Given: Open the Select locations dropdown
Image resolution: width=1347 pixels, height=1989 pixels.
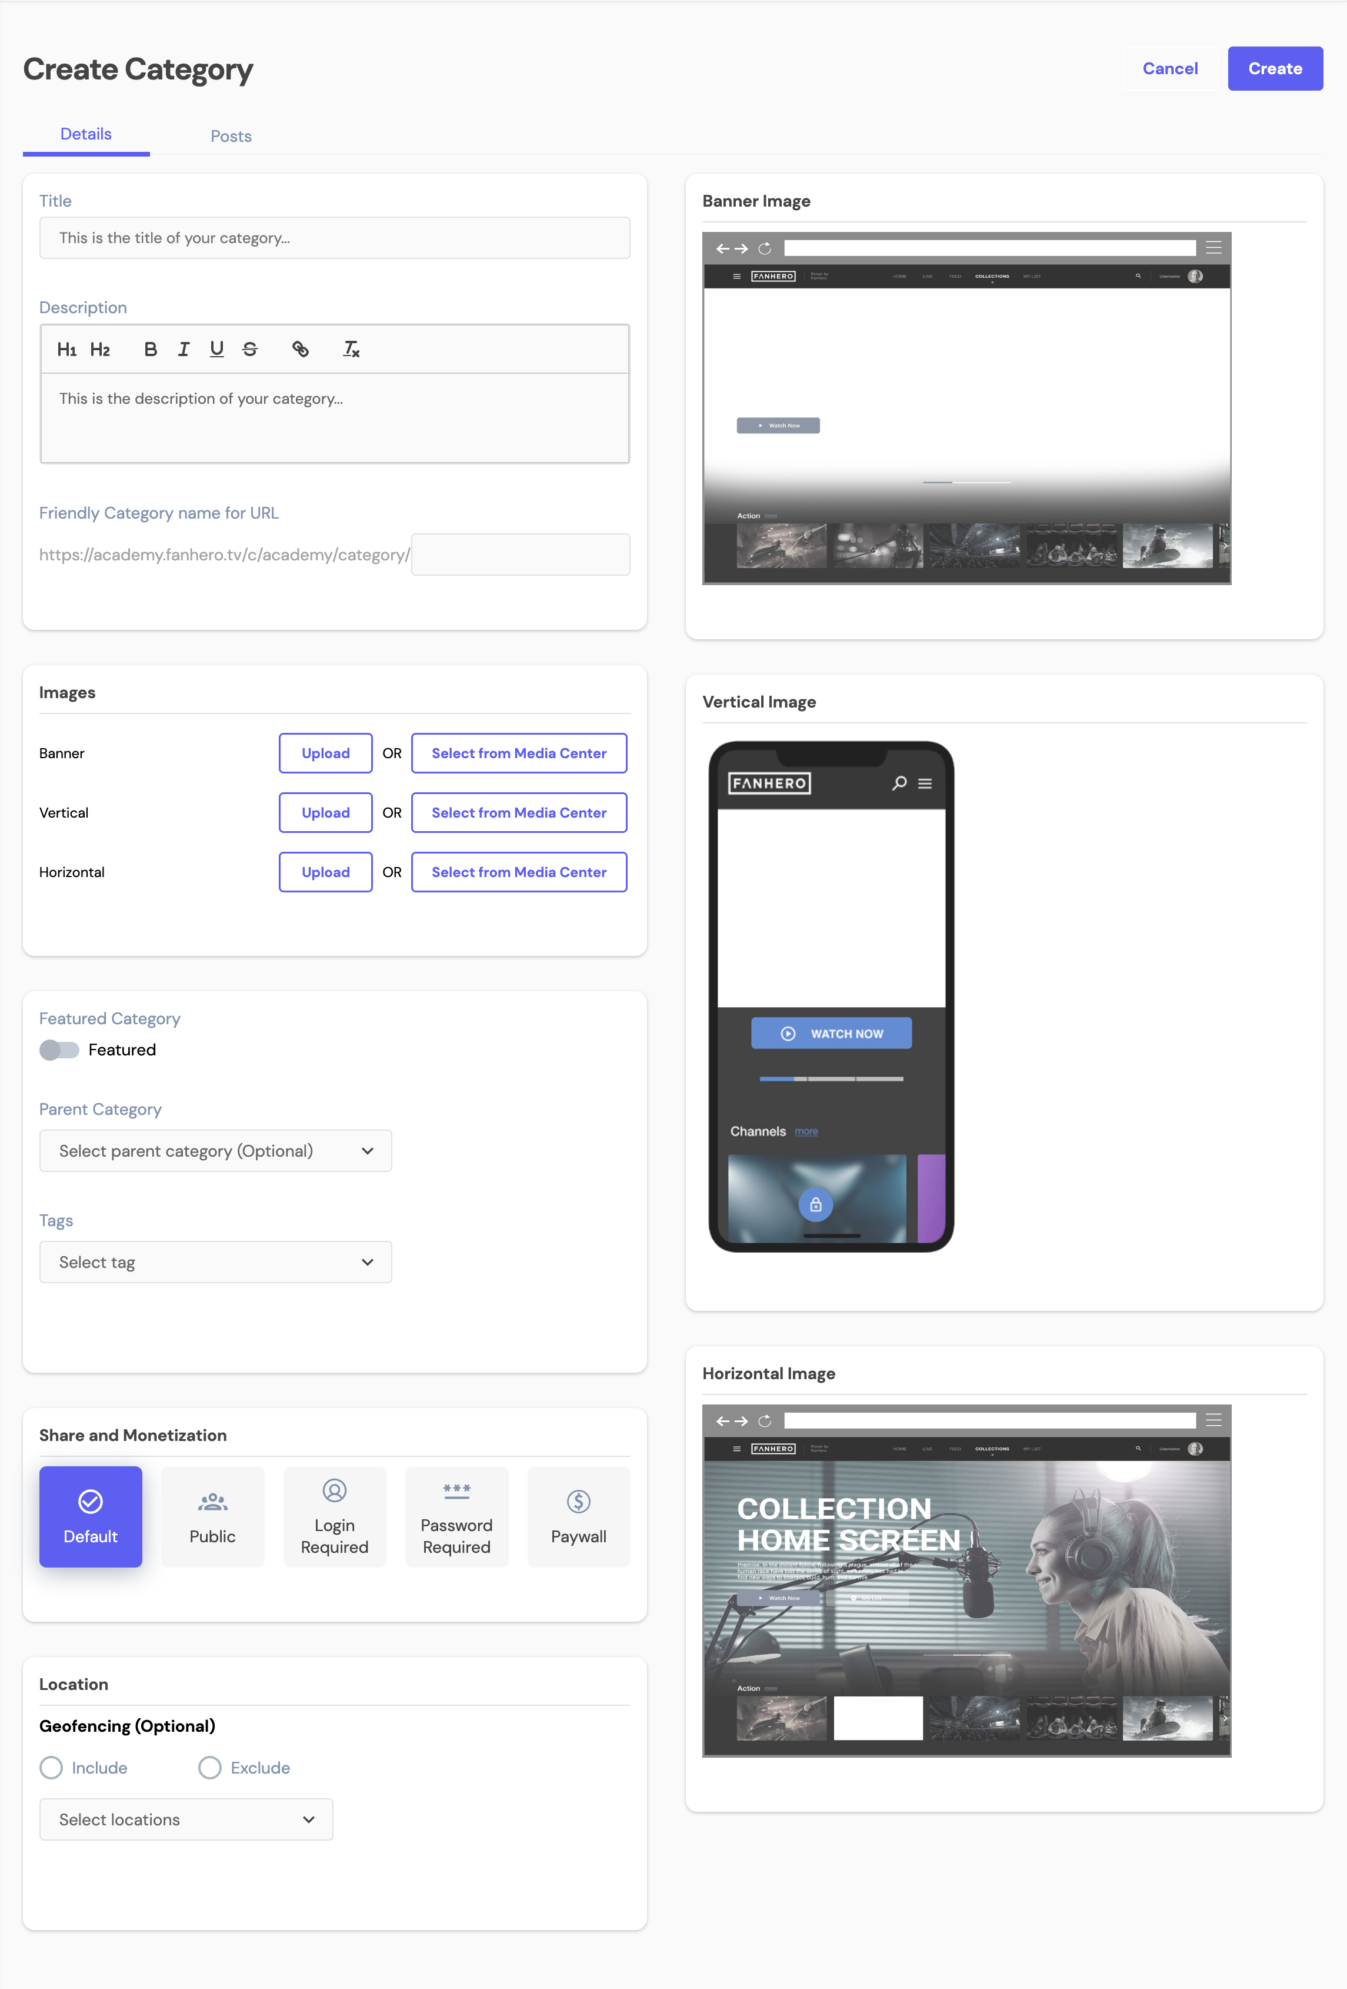Looking at the screenshot, I should coord(186,1819).
